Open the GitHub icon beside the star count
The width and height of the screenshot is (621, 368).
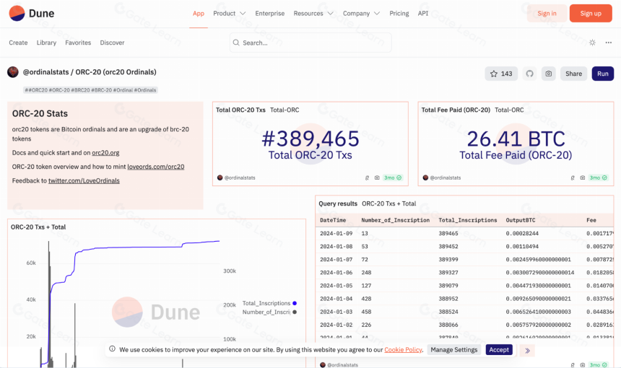[529, 74]
